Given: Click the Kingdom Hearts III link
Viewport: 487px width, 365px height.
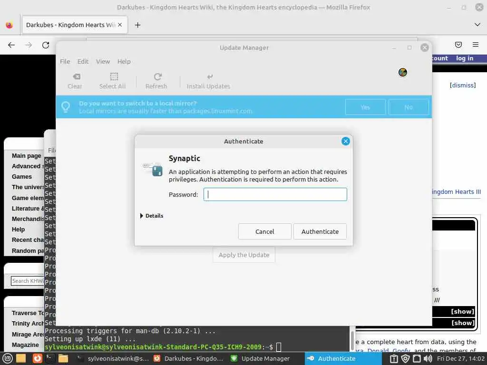Looking at the screenshot, I should point(456,192).
